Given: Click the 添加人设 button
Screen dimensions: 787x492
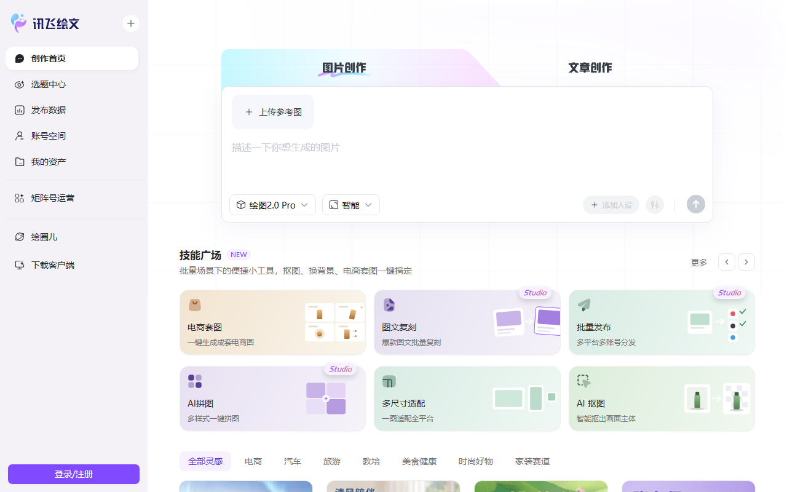Looking at the screenshot, I should [x=611, y=205].
